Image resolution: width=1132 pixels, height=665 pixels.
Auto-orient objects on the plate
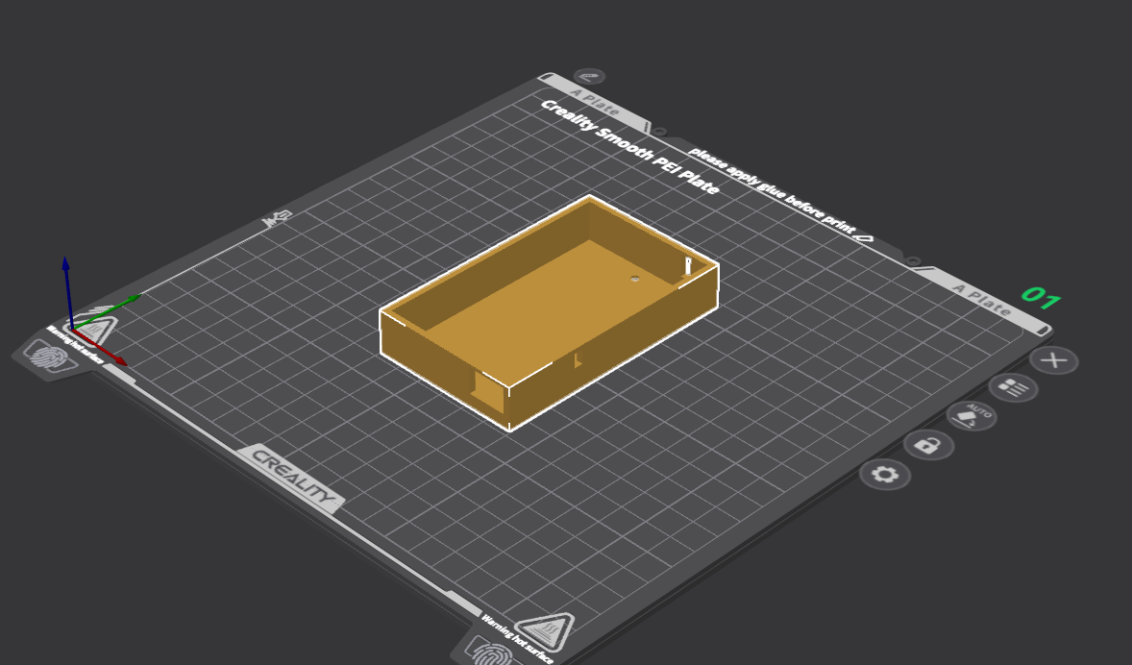click(972, 417)
